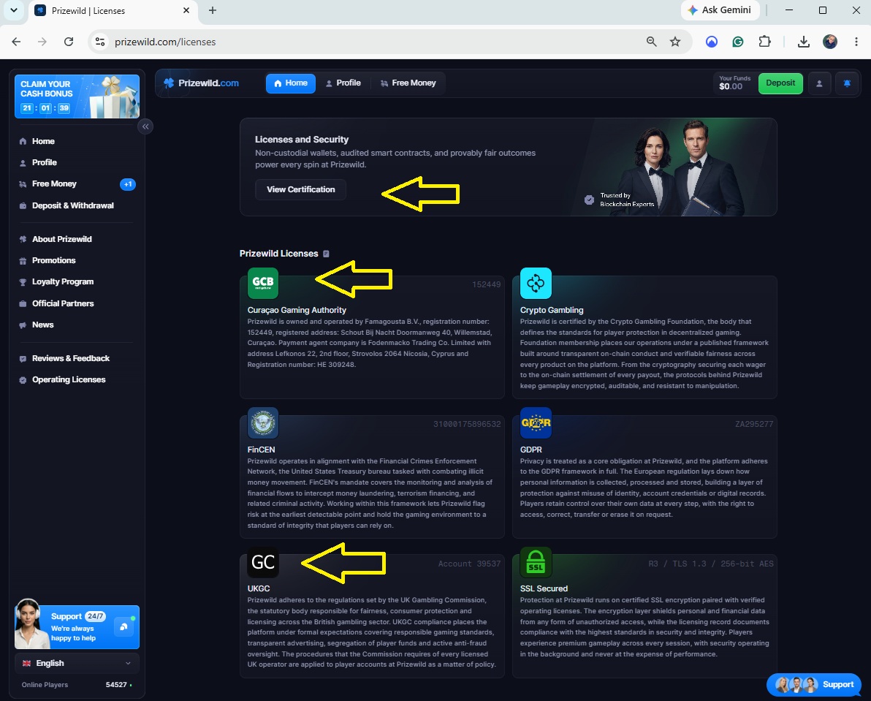
Task: Open the Chrome downloads icon
Action: tap(803, 42)
